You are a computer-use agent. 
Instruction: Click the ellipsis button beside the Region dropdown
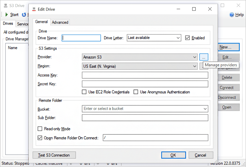(201, 66)
